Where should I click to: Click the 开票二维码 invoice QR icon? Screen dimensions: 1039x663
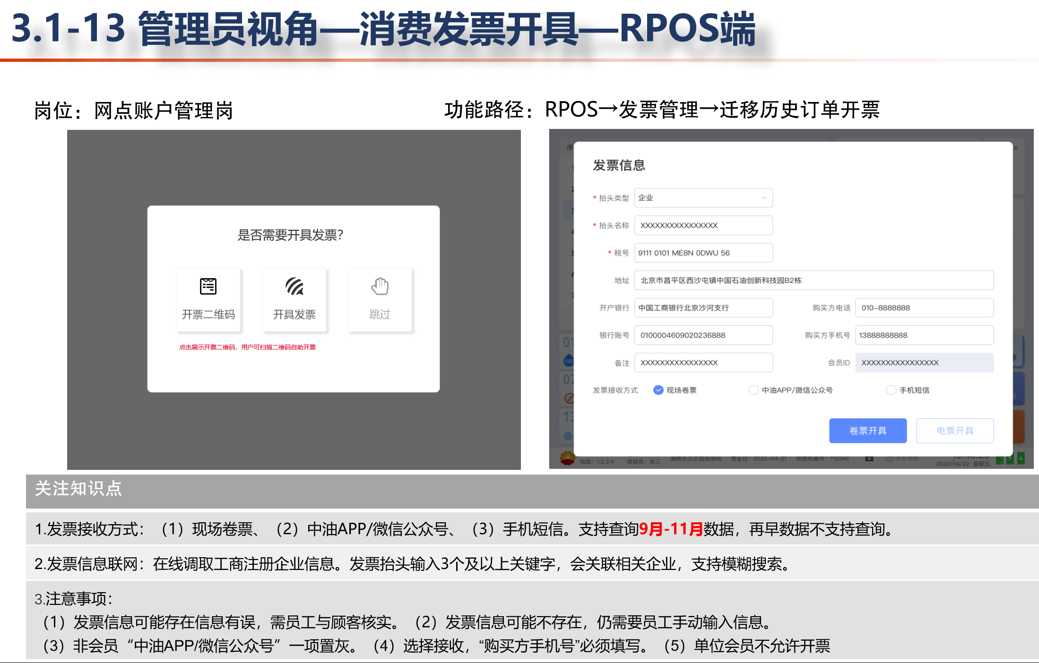tap(208, 286)
